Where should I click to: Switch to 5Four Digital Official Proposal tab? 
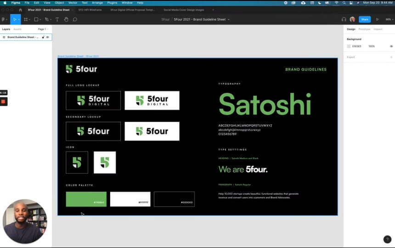[x=132, y=10]
